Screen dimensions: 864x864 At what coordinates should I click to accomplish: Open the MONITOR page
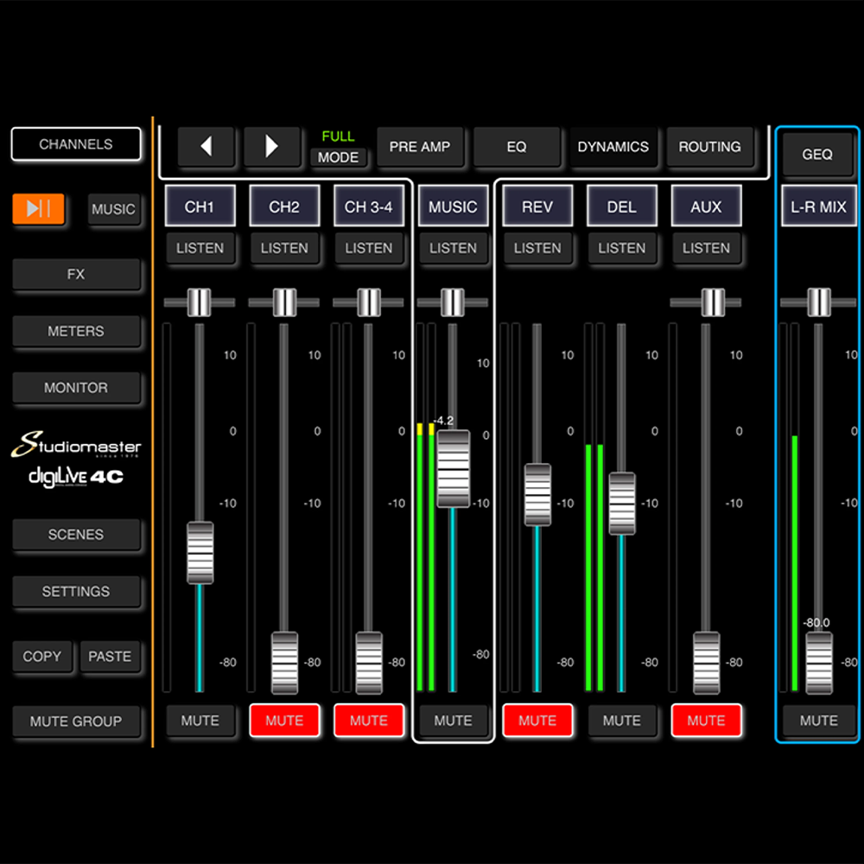point(75,388)
